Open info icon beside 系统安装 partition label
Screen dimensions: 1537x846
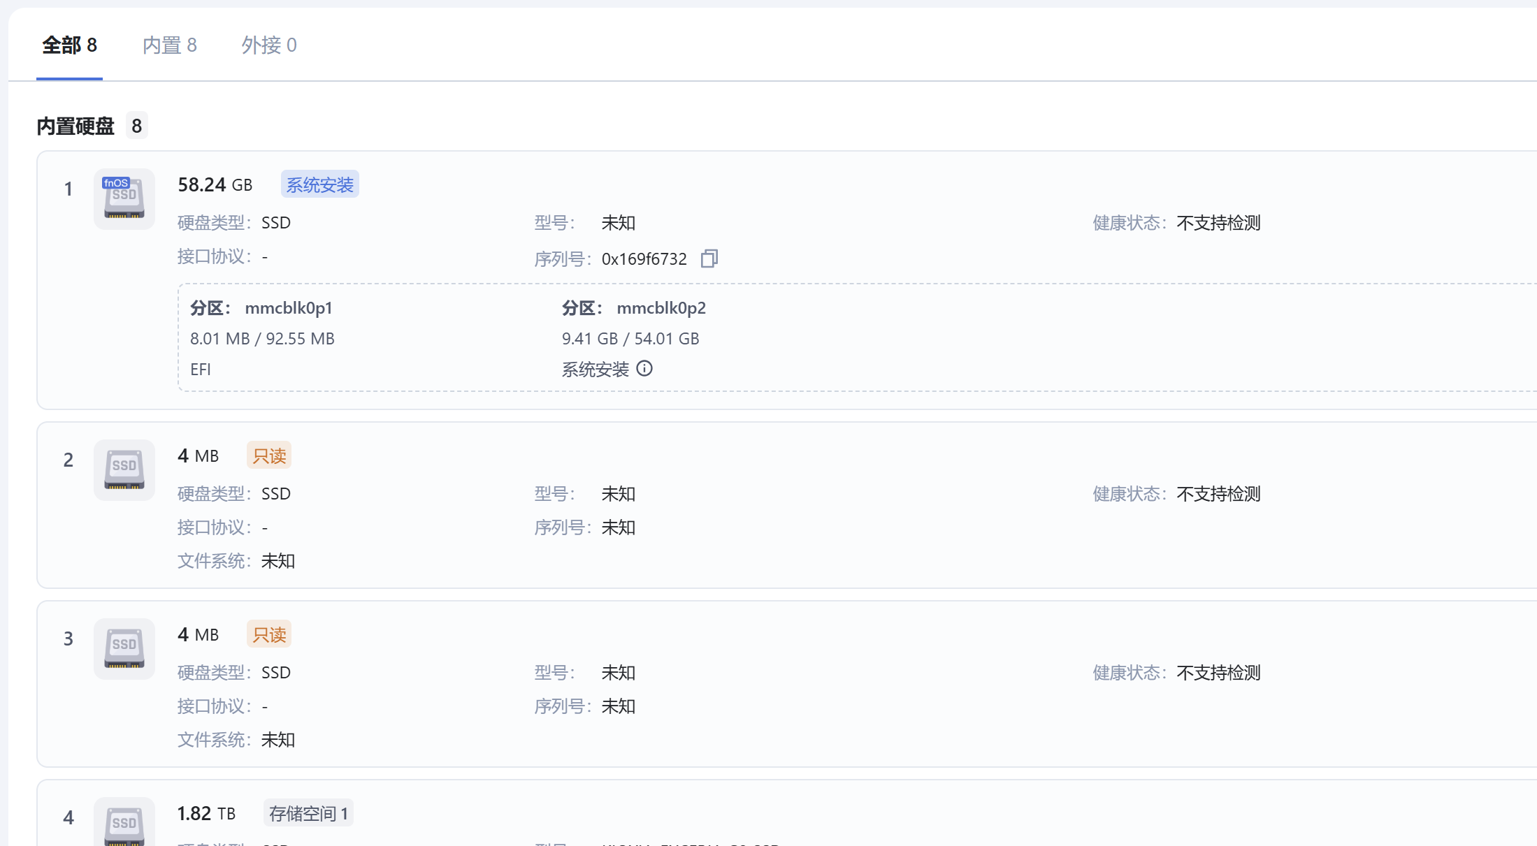click(644, 368)
